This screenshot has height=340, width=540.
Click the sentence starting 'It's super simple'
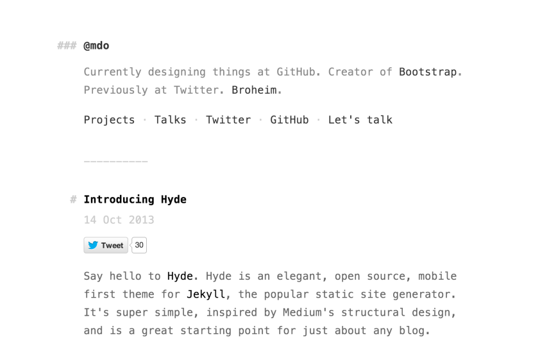pyautogui.click(x=269, y=312)
